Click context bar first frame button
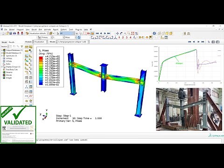Screen dimensions: 224x168 tap(189, 42)
